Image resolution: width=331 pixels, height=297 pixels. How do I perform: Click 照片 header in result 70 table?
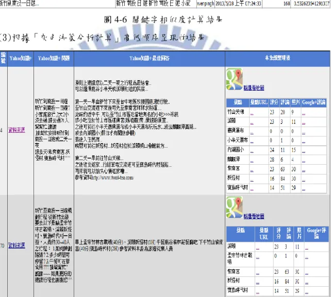[299, 233]
